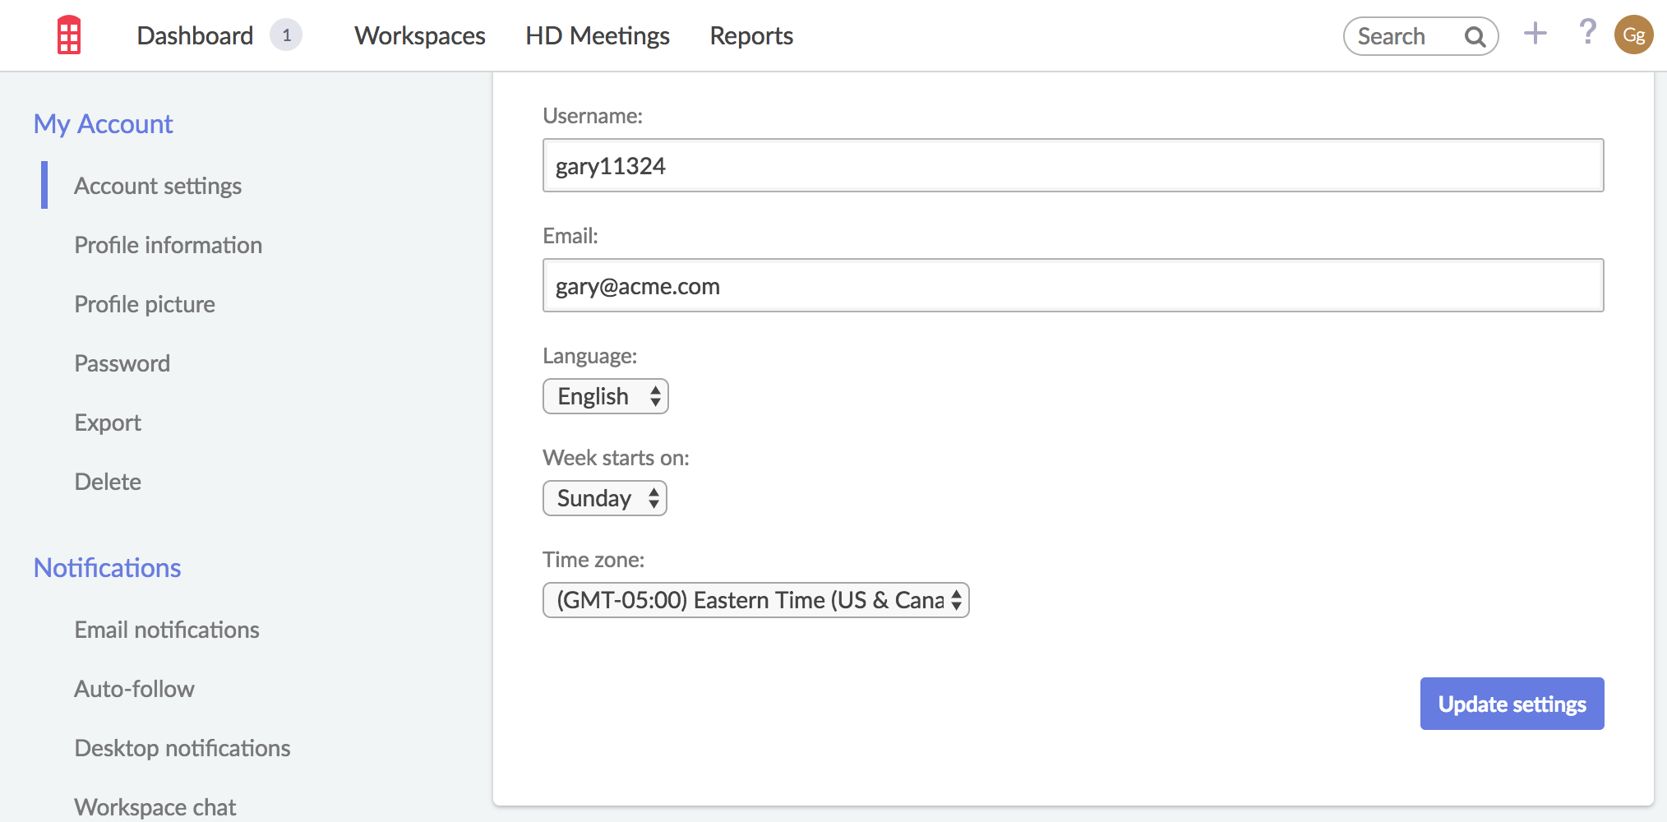The width and height of the screenshot is (1667, 822).
Task: Click the My Account heading
Action: [104, 124]
